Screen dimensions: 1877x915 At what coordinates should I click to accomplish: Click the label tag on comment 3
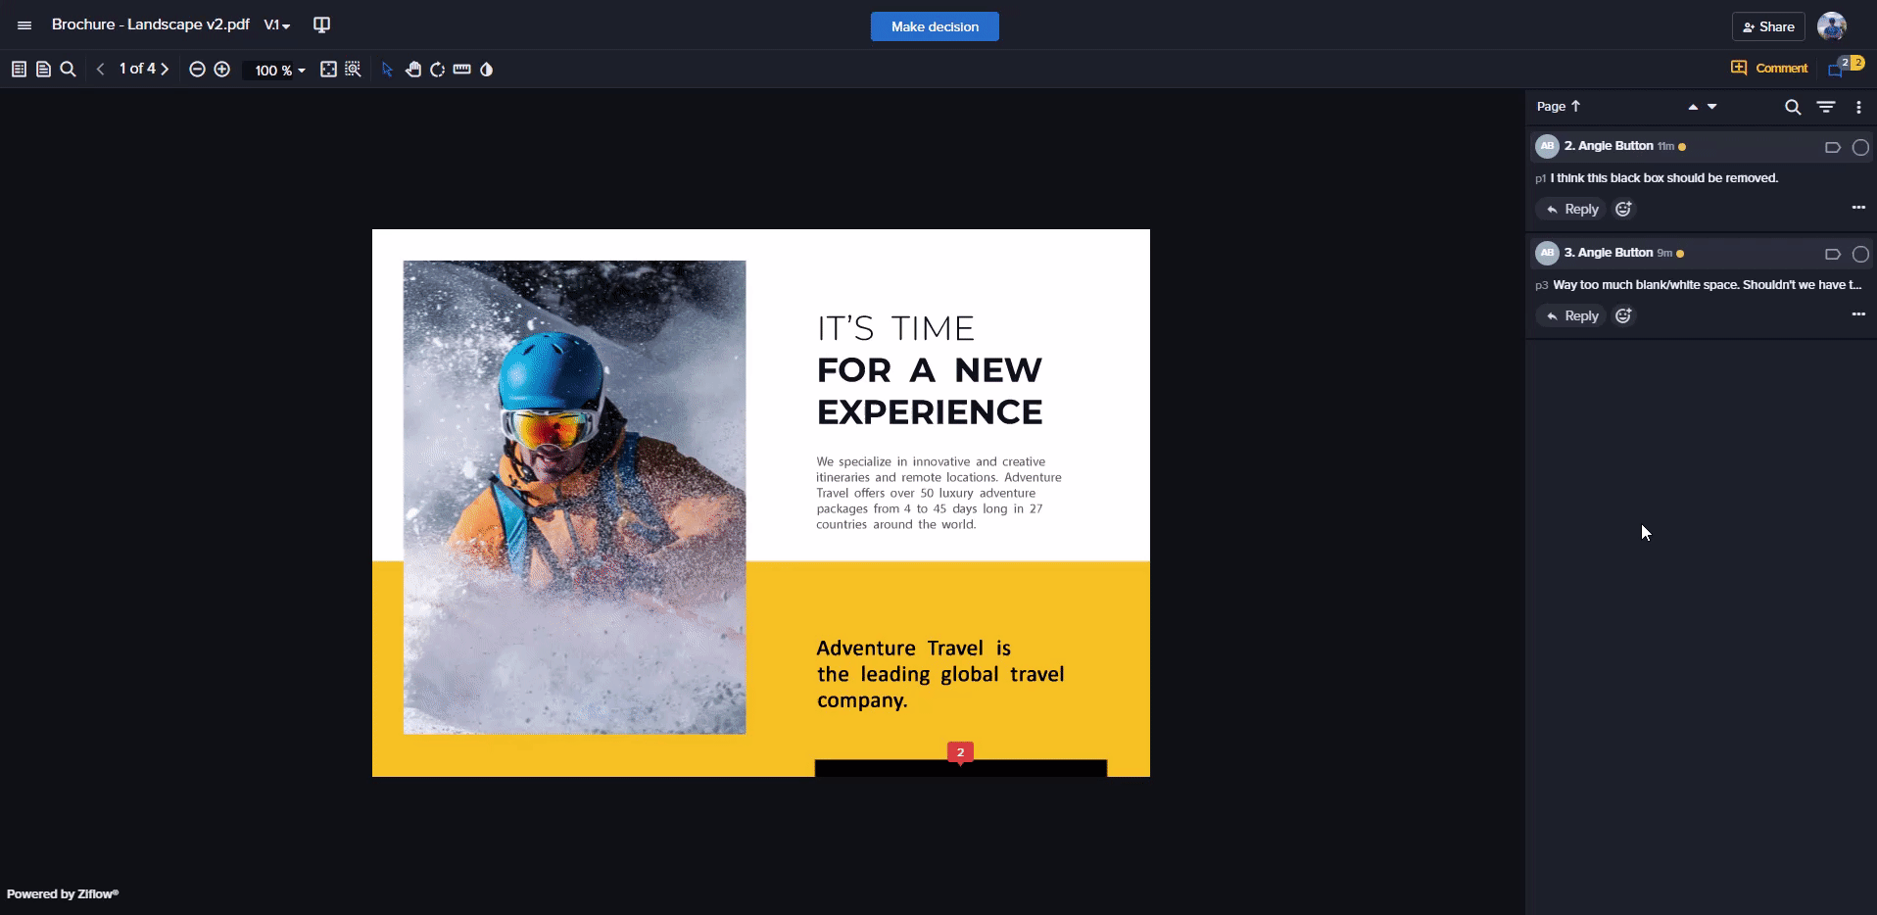[x=1833, y=254]
